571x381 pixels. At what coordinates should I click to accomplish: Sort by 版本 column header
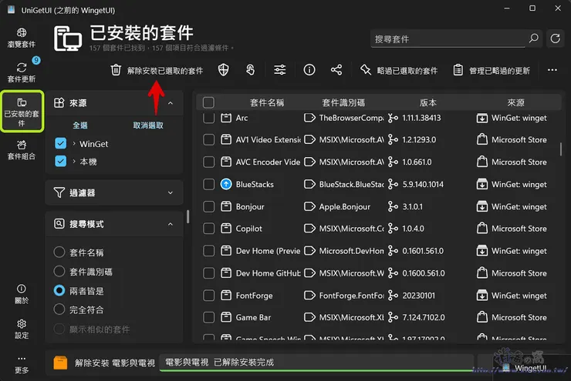(428, 103)
